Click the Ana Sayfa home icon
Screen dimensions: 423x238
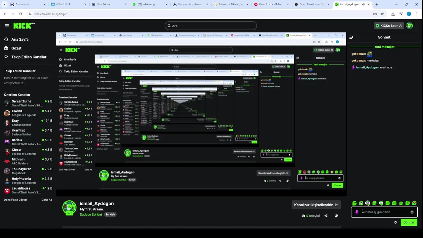(x=6, y=39)
